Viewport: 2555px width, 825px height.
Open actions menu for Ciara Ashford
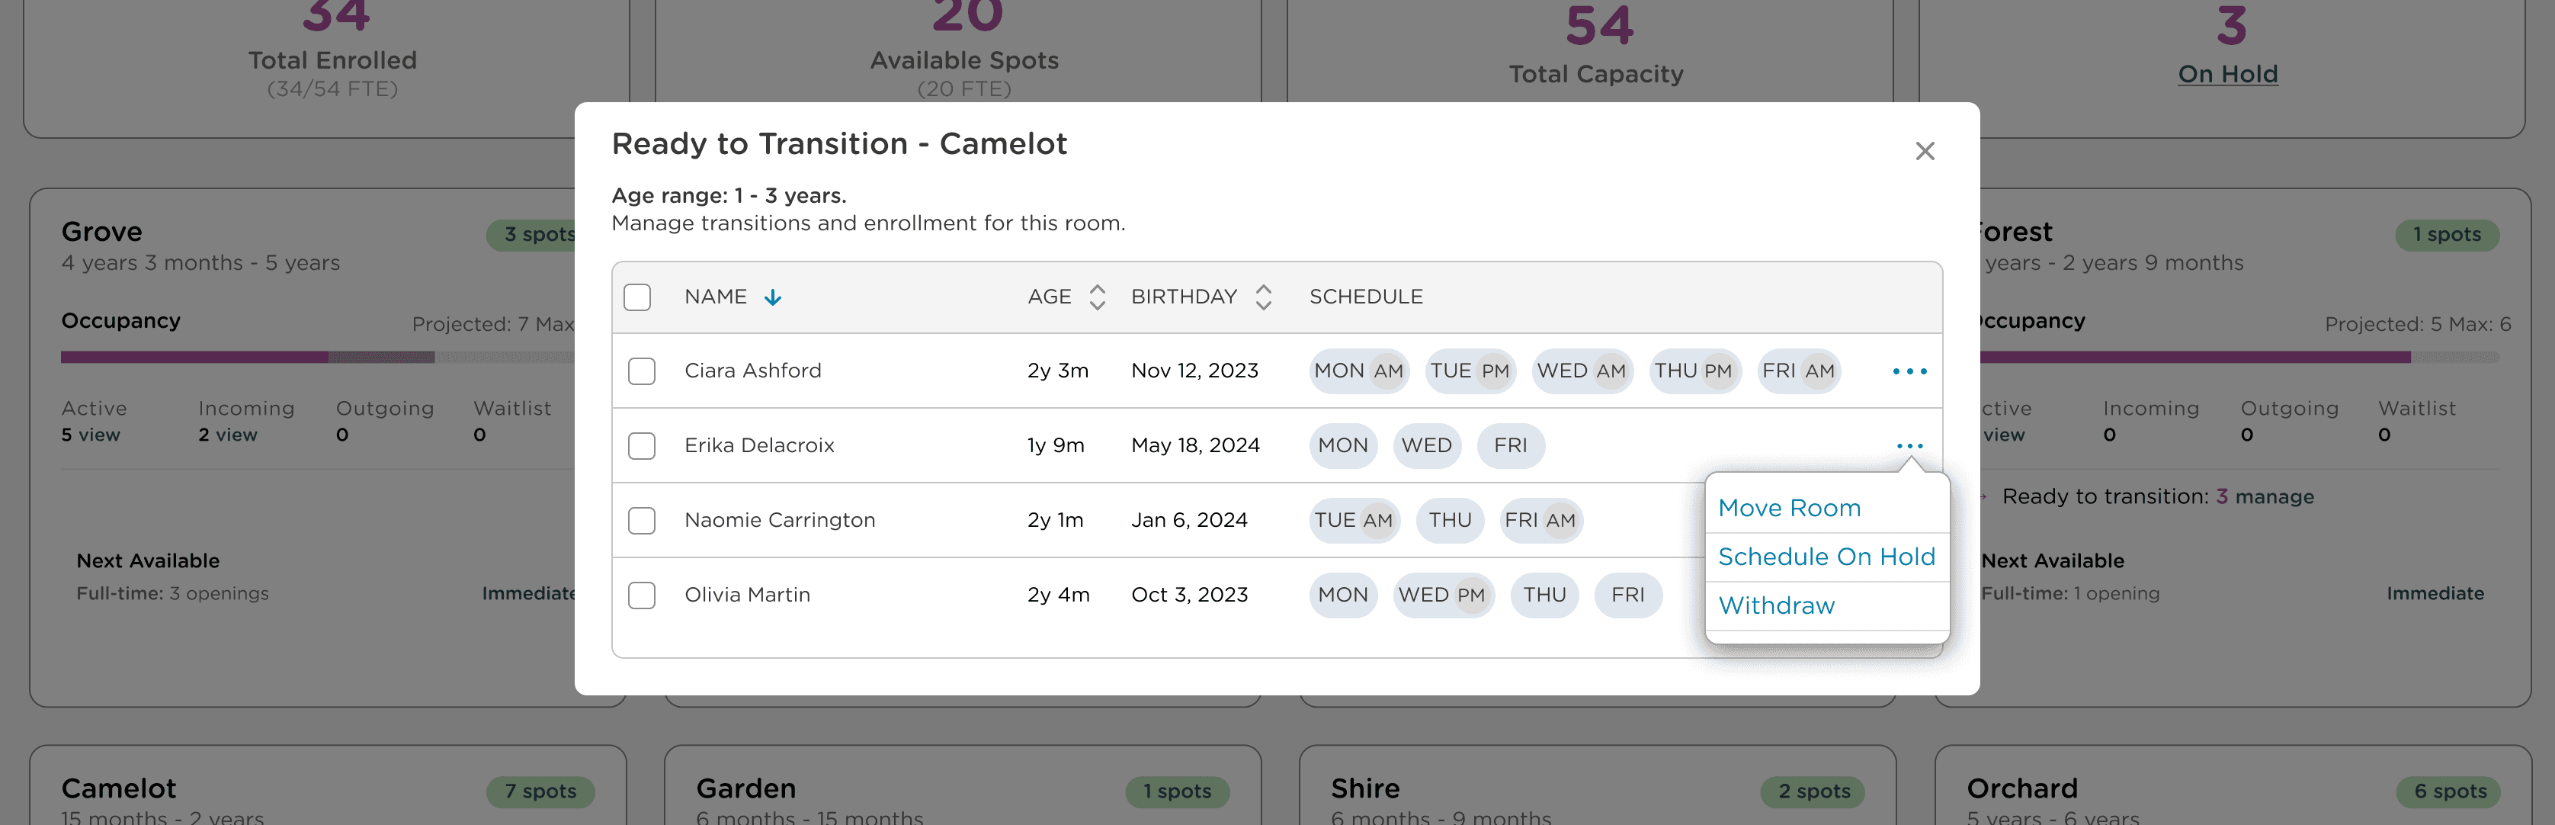click(1909, 371)
